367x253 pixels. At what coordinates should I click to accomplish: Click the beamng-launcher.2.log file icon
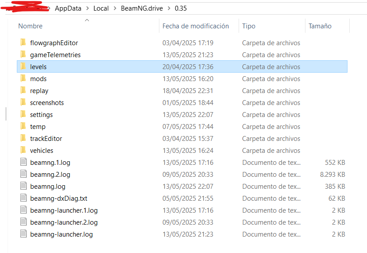click(x=23, y=222)
